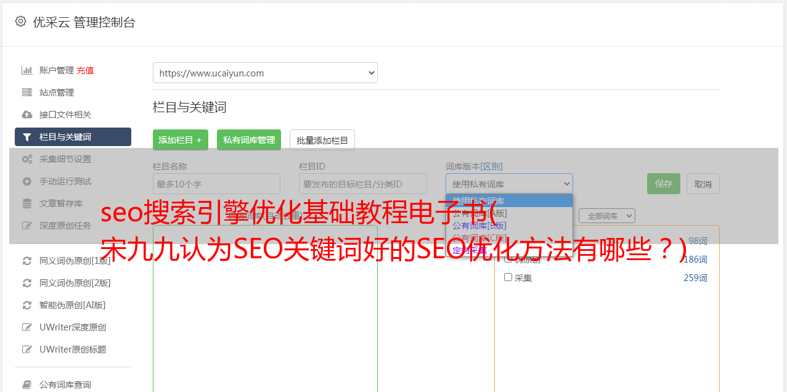Open 账户管理 in the sidebar
The height and width of the screenshot is (392, 787).
(57, 70)
